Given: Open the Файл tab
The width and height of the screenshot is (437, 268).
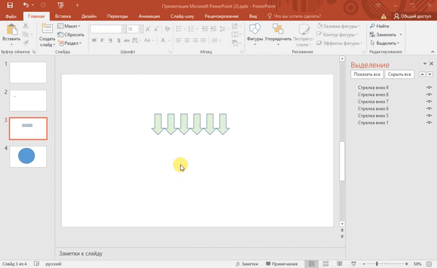Looking at the screenshot, I should coord(11,16).
